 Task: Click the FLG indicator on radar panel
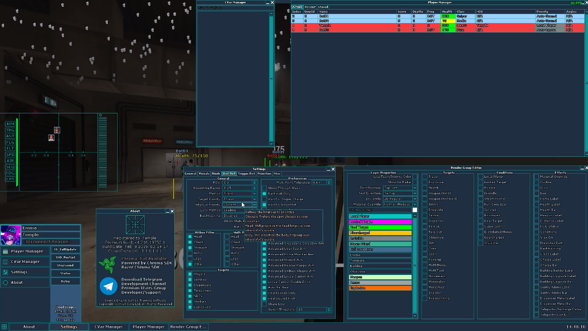pos(10,142)
